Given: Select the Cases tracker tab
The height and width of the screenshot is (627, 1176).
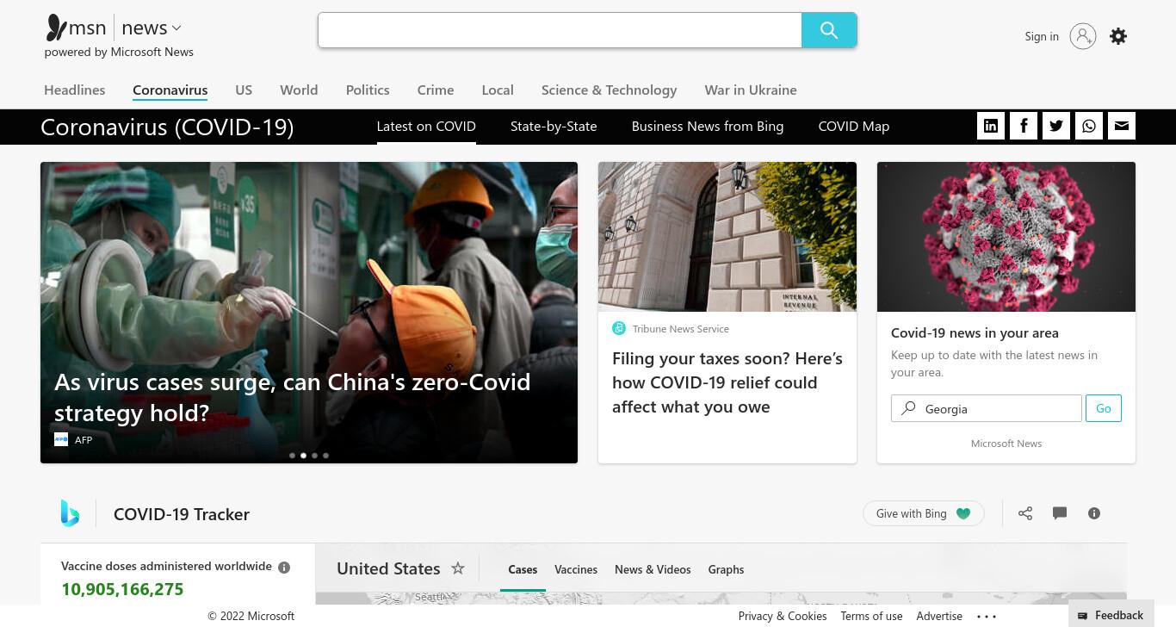Looking at the screenshot, I should (x=523, y=569).
